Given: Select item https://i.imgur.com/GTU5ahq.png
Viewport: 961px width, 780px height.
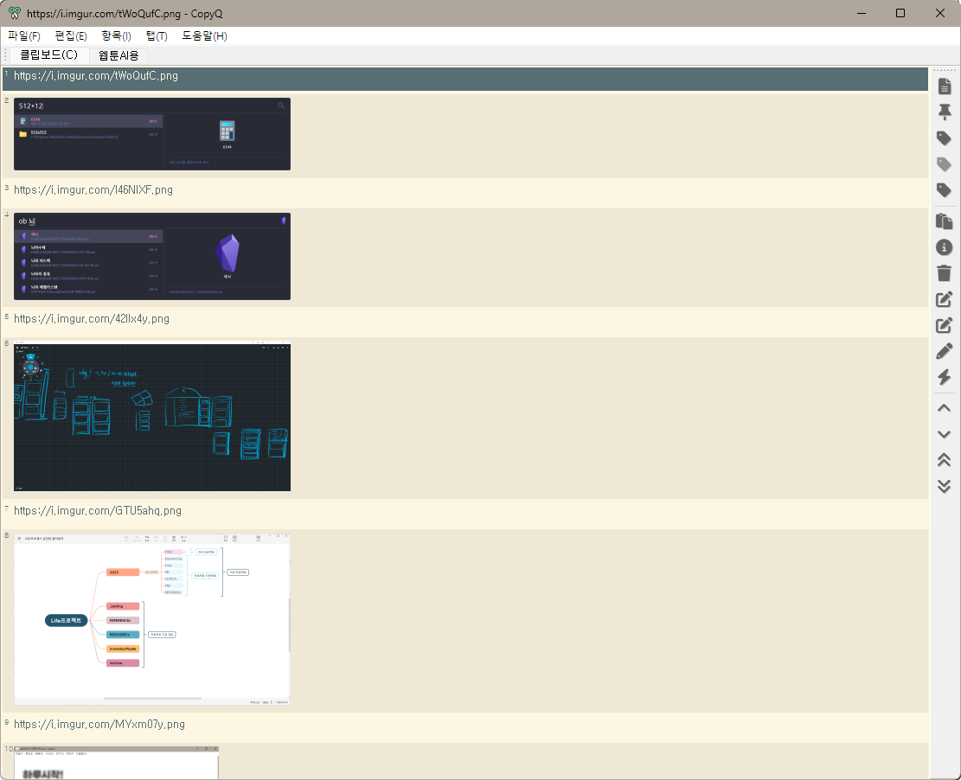Looking at the screenshot, I should pyautogui.click(x=464, y=514).
